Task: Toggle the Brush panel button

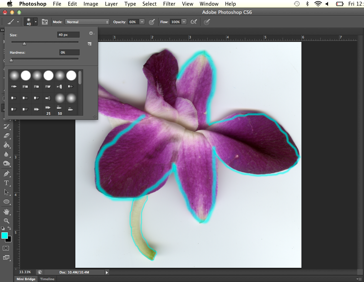Action: pos(45,22)
